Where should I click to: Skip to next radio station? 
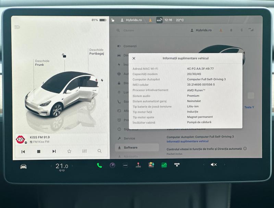tap(54, 151)
